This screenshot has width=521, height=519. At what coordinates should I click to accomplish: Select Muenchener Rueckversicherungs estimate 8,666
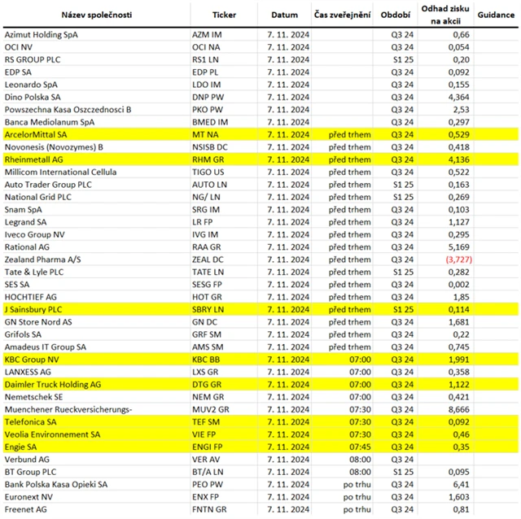tap(459, 409)
